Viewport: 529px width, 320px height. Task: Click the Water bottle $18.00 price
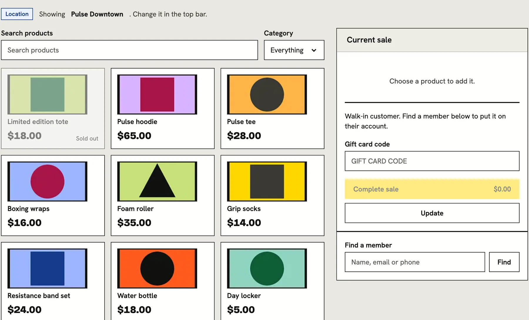[x=134, y=310]
